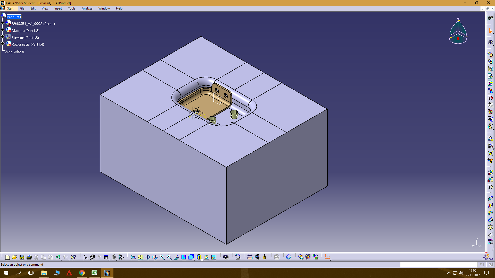Select Rozwiniecie (Part1.4) in the tree

point(28,44)
